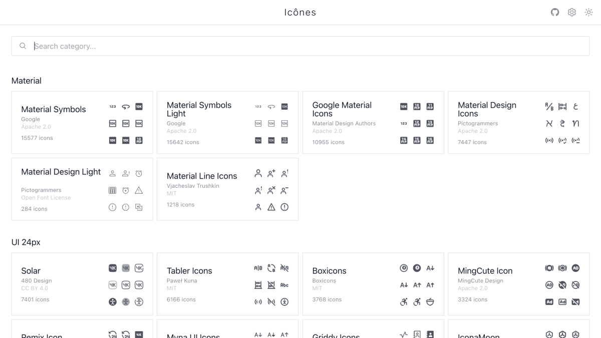Click the crossed-out abacus icon in Tabler Icons
The width and height of the screenshot is (601, 338).
pos(271,285)
